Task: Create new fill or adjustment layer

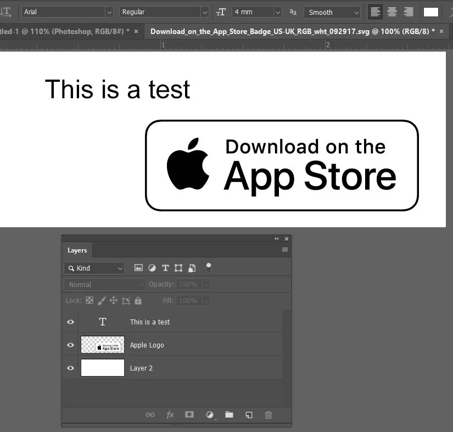Action: pos(210,415)
